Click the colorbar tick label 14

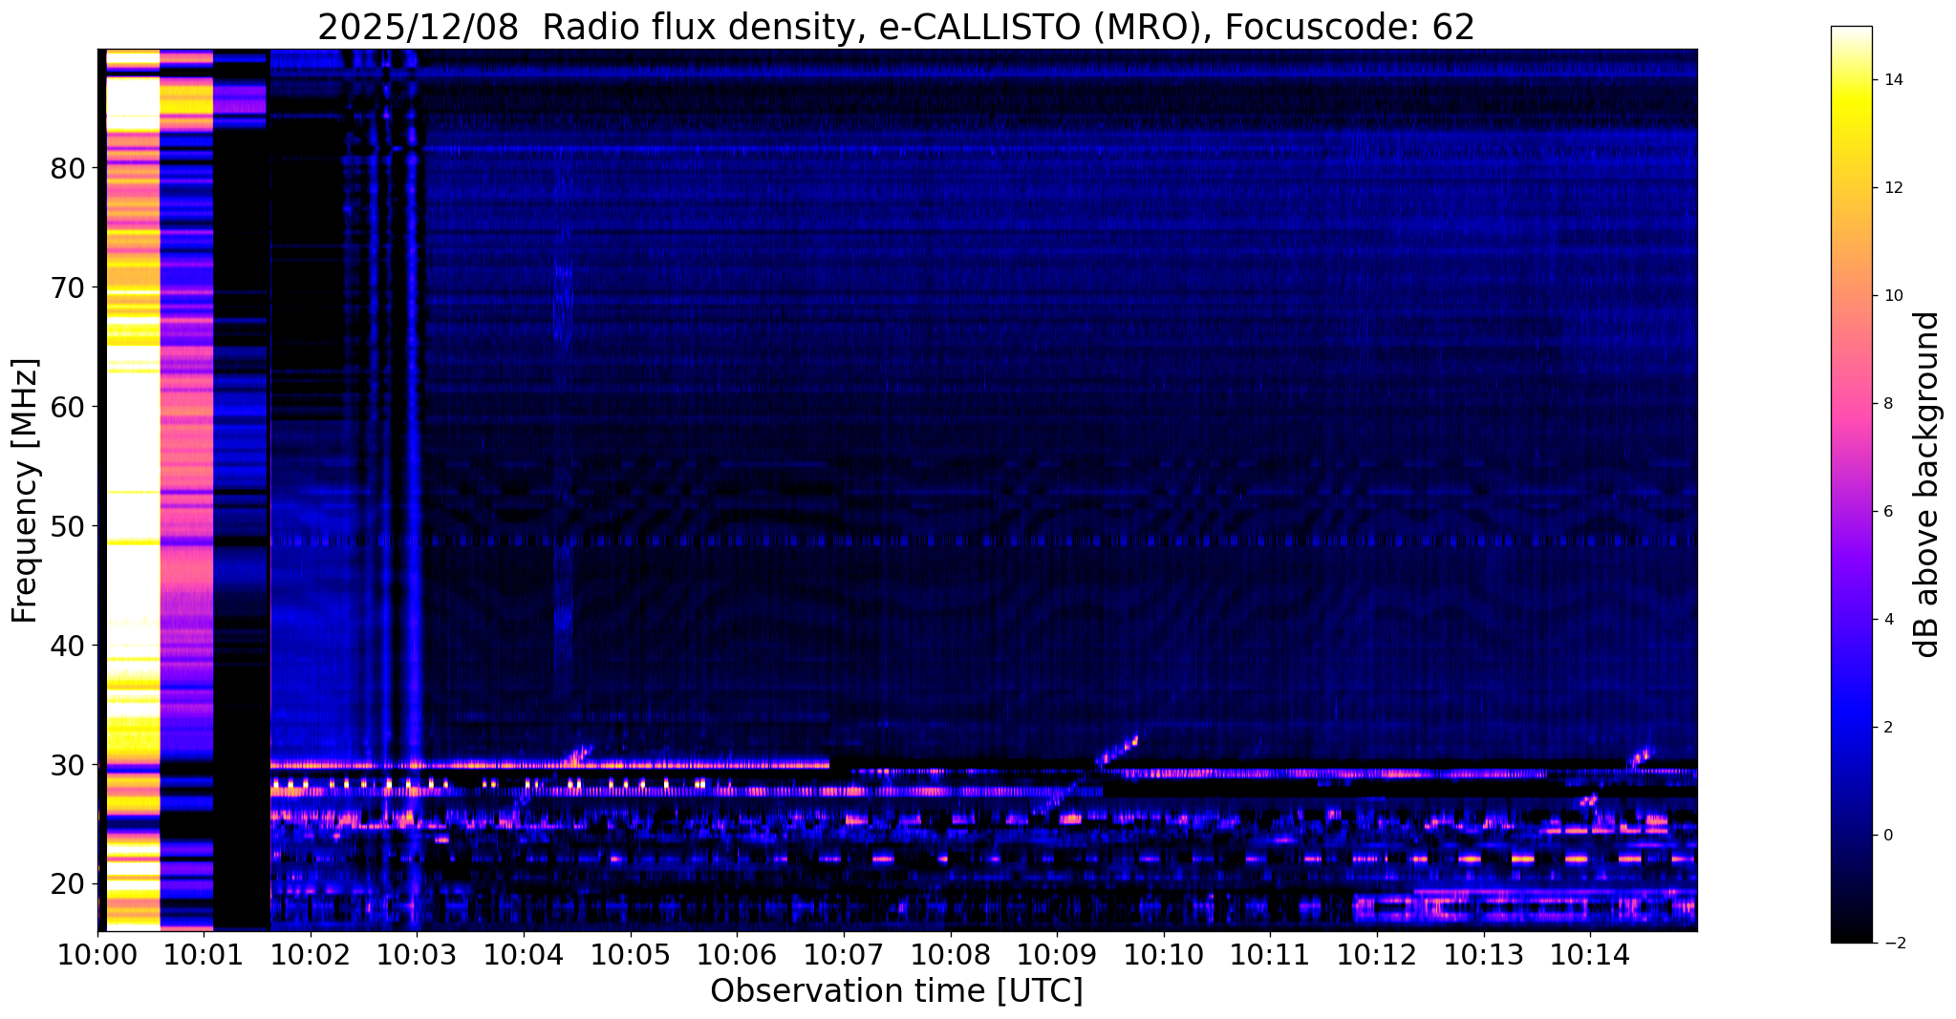(1893, 80)
